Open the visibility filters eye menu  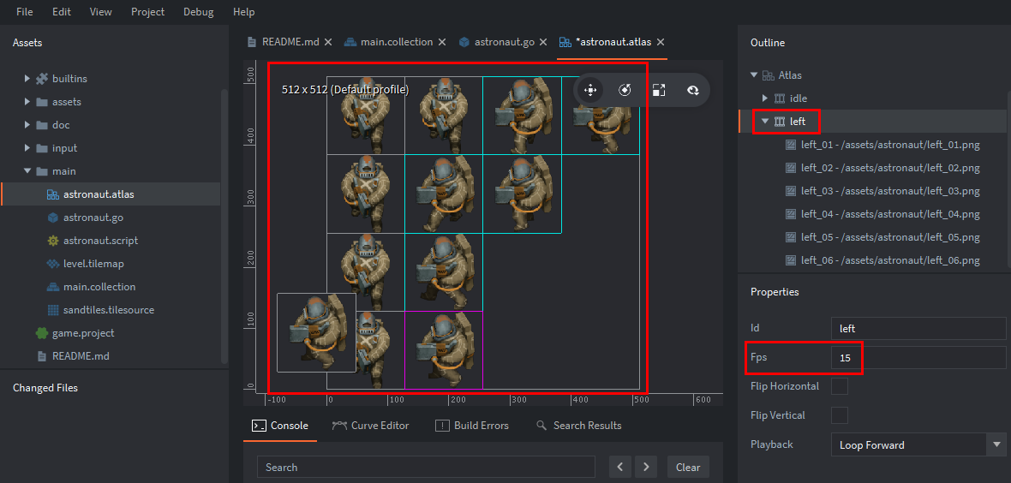693,90
